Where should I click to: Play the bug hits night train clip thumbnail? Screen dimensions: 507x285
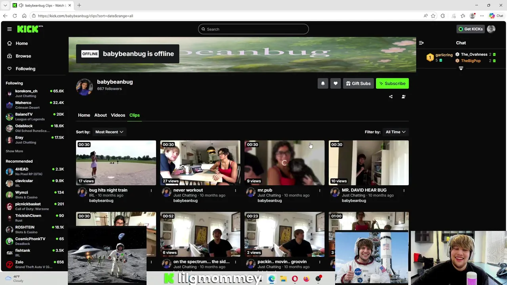pyautogui.click(x=116, y=163)
